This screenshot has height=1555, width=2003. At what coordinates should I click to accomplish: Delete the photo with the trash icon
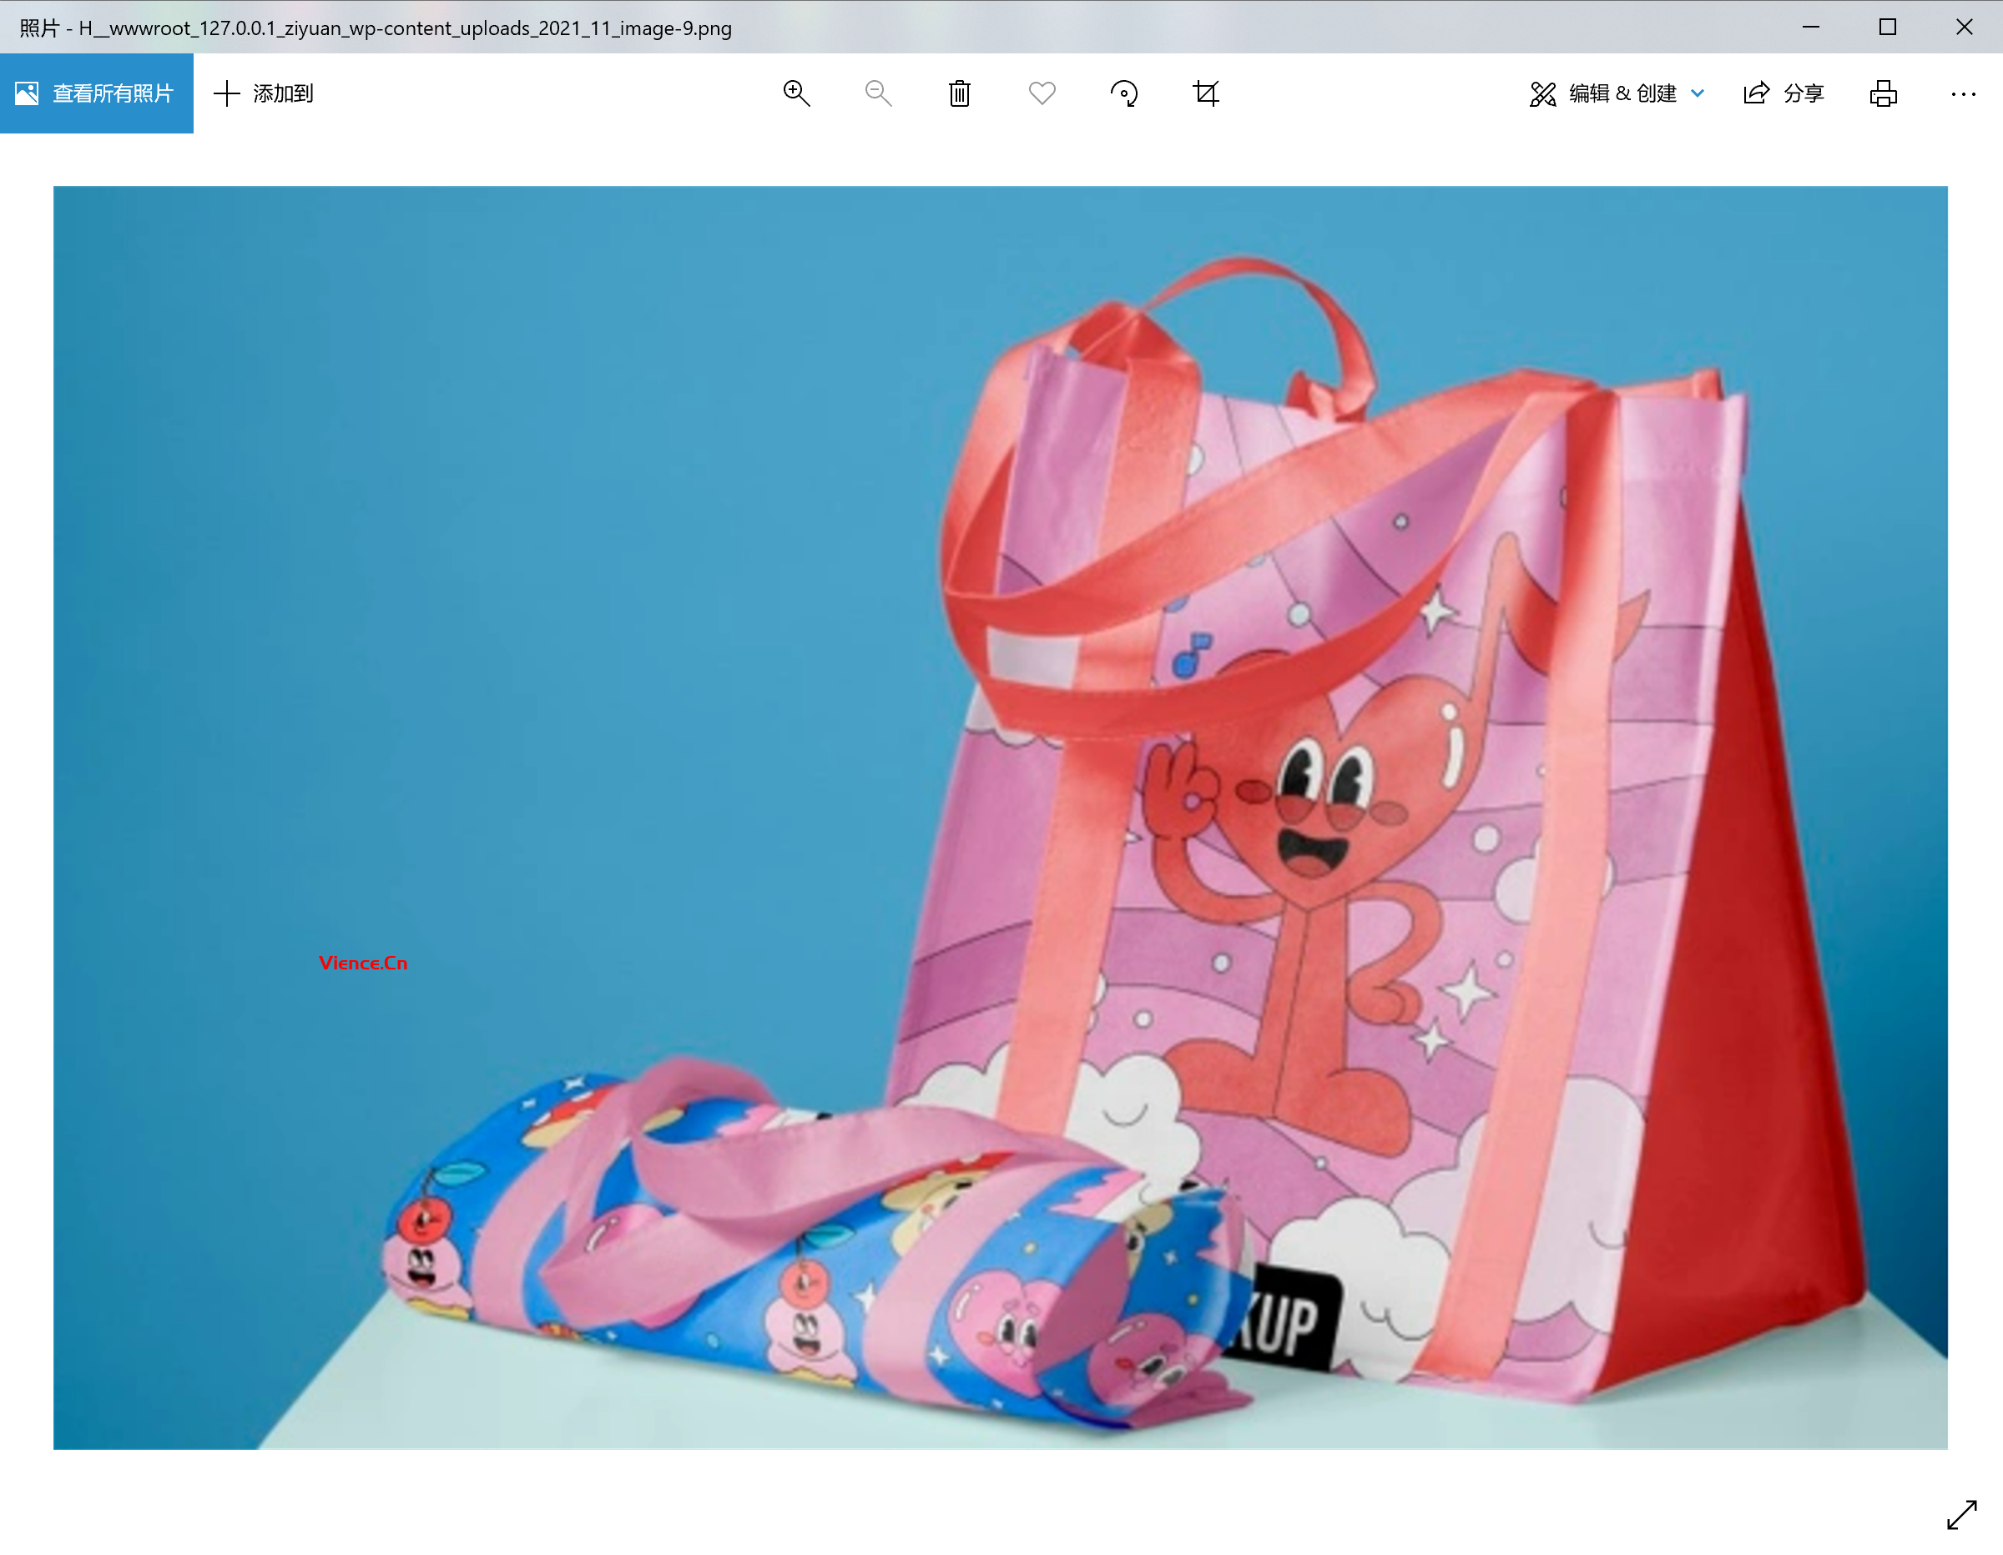(959, 93)
